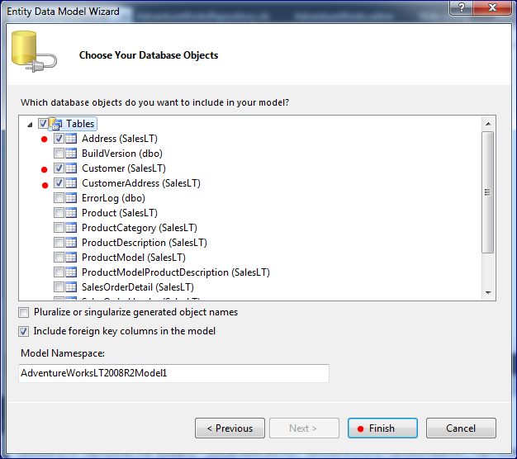This screenshot has width=517, height=459.
Task: Uncheck the Tables root checkbox
Action: (43, 124)
